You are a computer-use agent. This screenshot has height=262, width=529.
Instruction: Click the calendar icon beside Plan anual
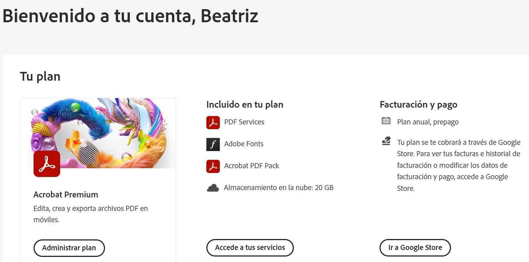click(386, 121)
